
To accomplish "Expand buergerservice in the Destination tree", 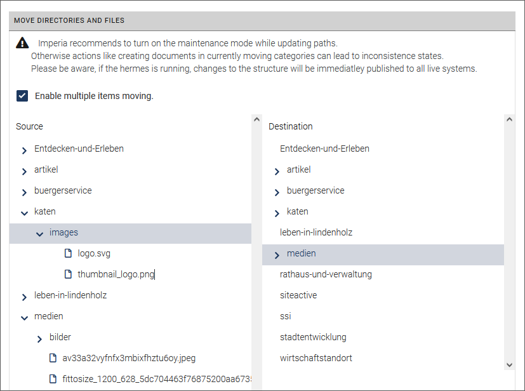I will [x=277, y=192].
